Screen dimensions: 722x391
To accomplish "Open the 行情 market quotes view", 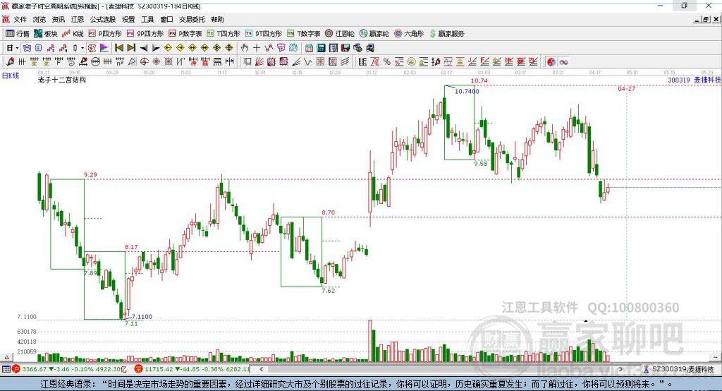I will pyautogui.click(x=18, y=34).
